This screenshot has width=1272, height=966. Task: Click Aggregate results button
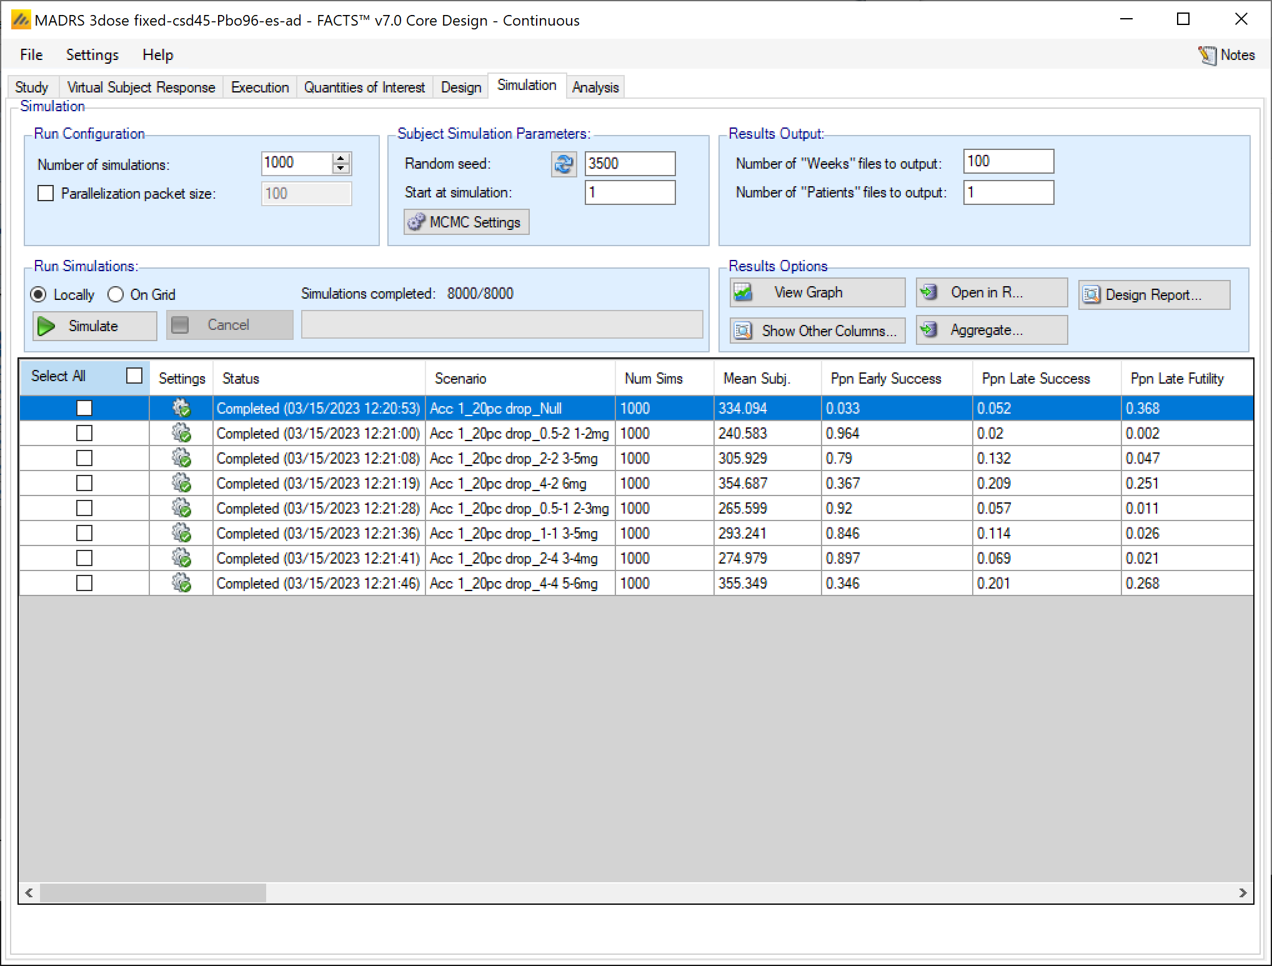point(991,330)
